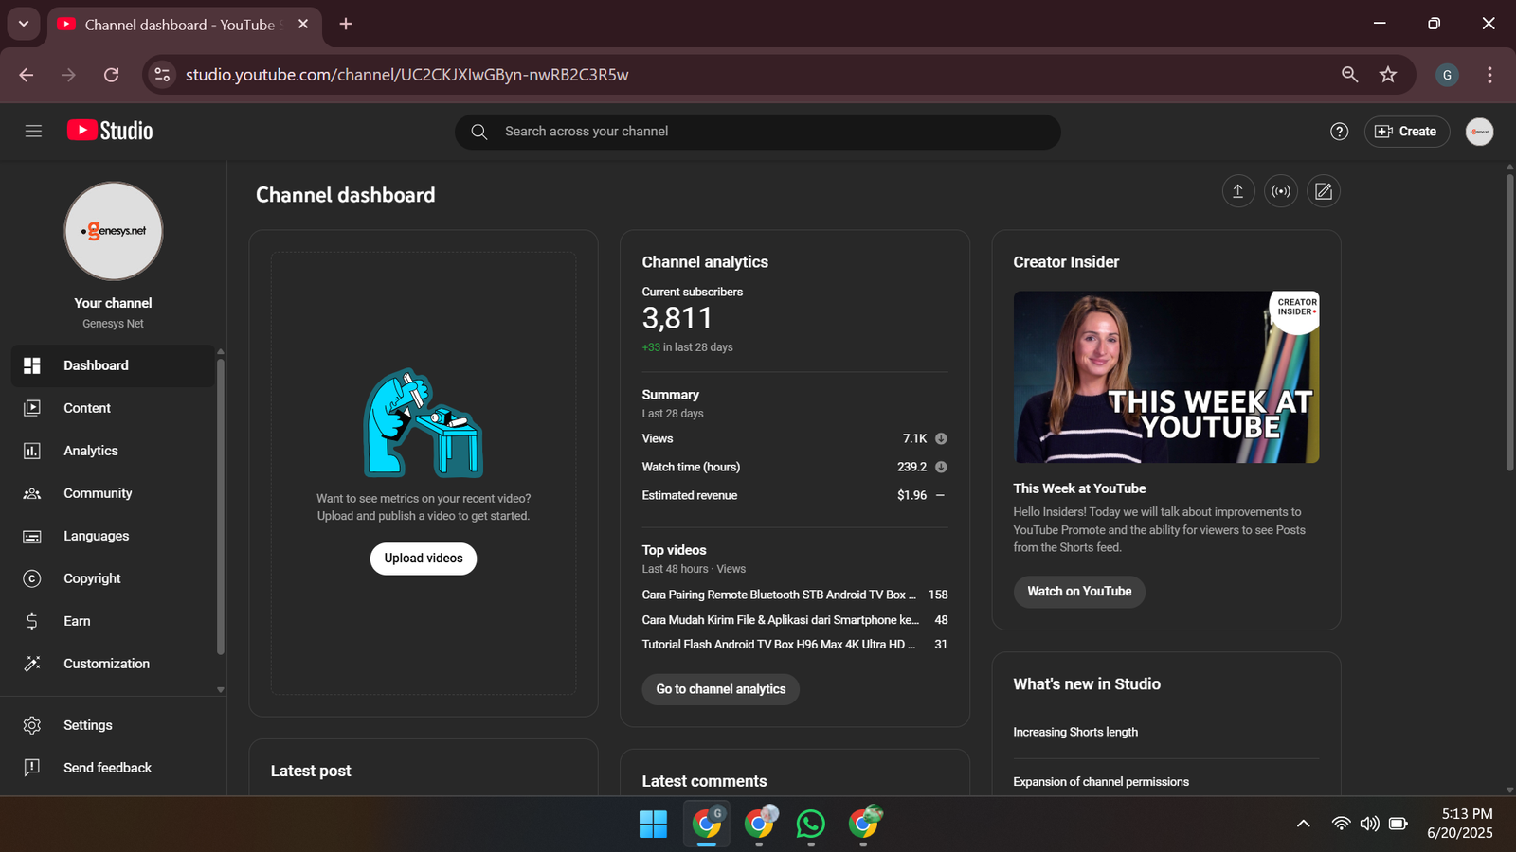Image resolution: width=1516 pixels, height=852 pixels.
Task: Click the Settings gear icon
Action: coord(32,725)
